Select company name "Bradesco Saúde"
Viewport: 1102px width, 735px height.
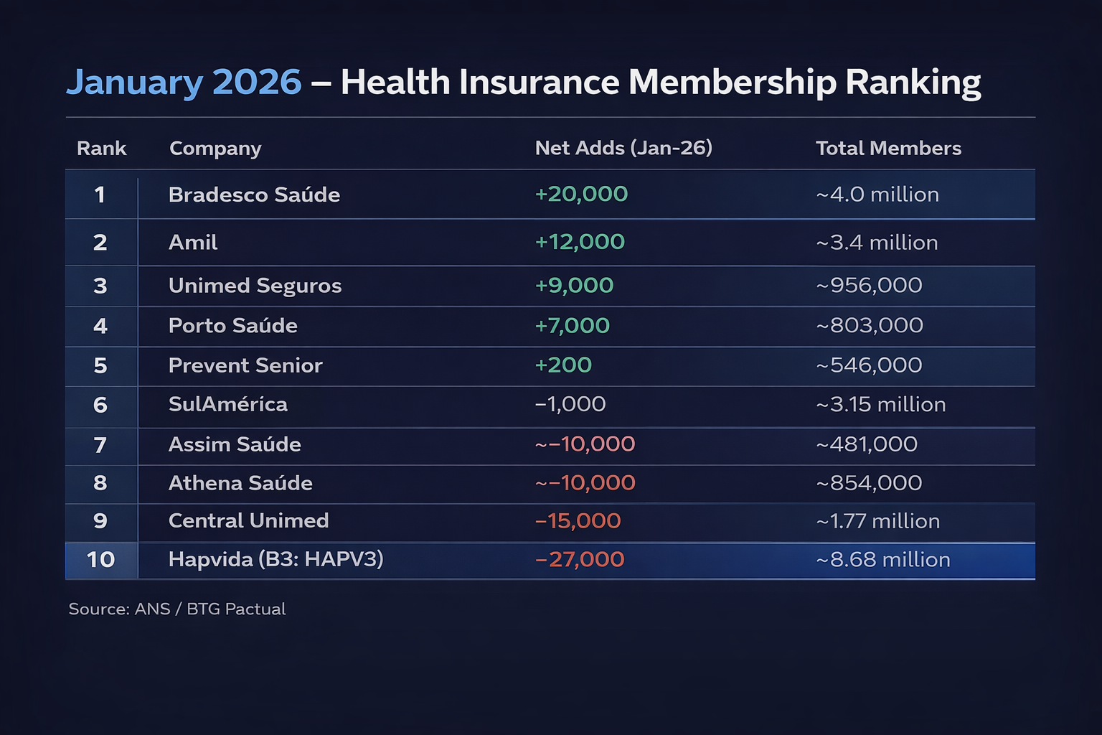point(254,195)
